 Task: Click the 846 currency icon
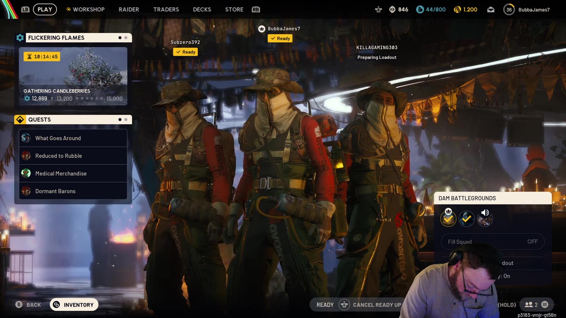tap(392, 9)
